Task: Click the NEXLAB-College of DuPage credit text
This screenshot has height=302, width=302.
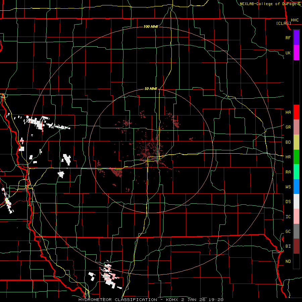Action: tap(268, 4)
